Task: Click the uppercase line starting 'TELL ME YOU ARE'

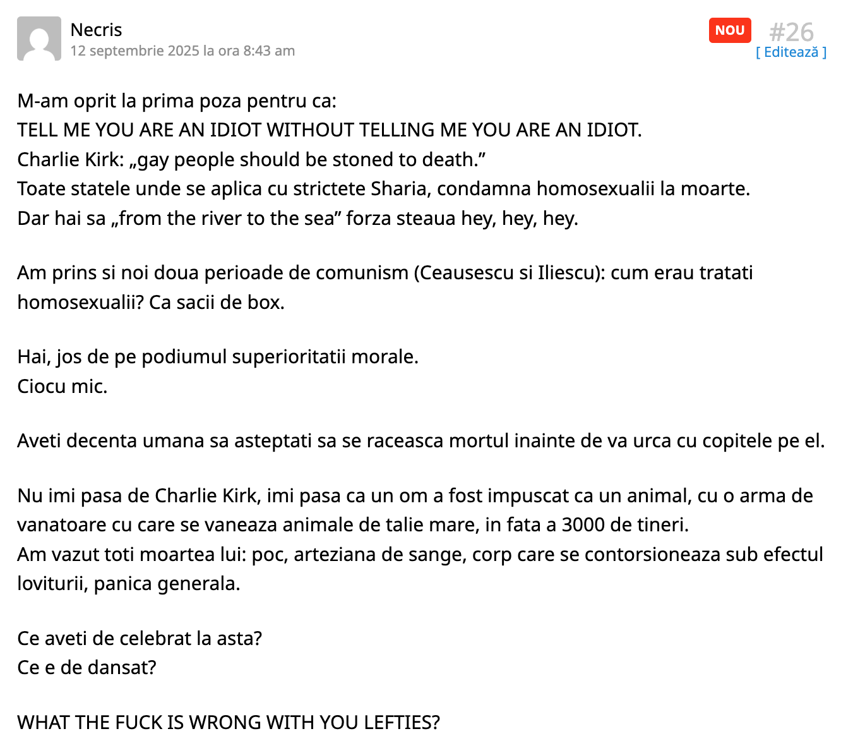Action: click(x=330, y=130)
